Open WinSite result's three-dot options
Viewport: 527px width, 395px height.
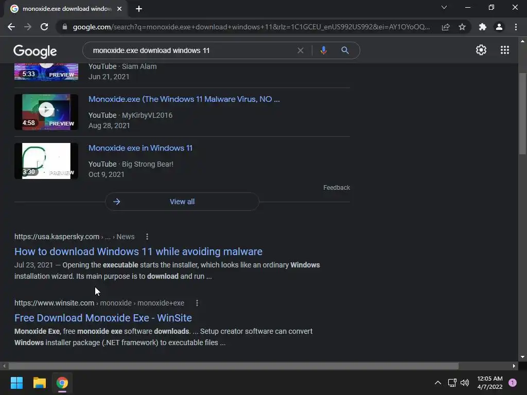[x=197, y=303]
